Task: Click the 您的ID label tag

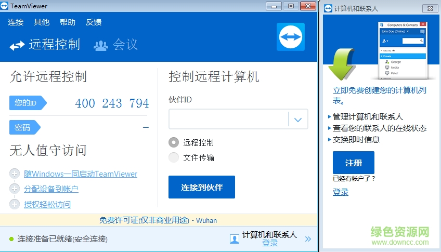Action: [28, 103]
